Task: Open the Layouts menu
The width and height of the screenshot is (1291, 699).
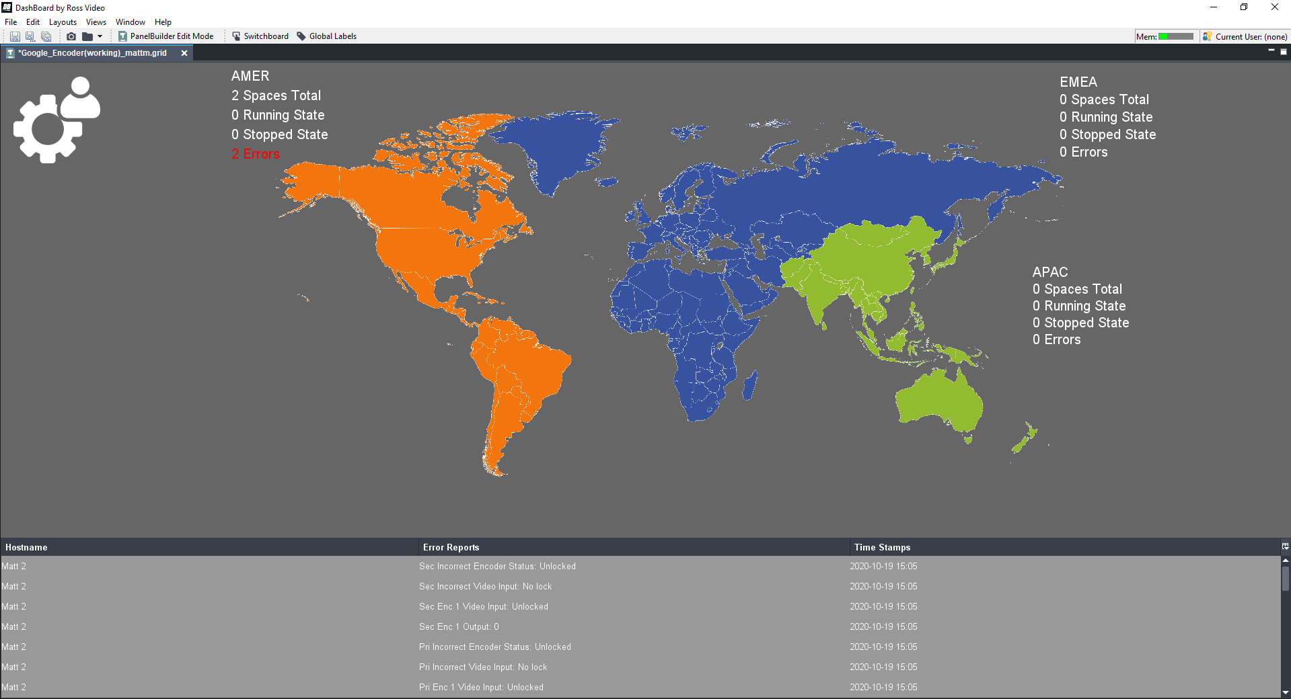Action: [63, 22]
